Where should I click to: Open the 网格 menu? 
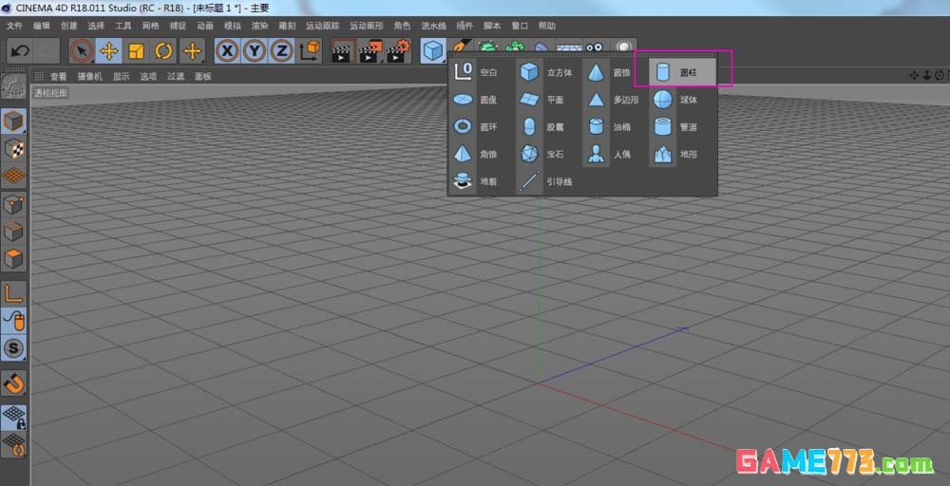[150, 26]
